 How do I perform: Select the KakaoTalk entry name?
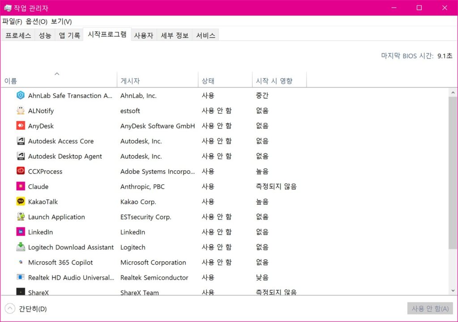[x=43, y=202]
